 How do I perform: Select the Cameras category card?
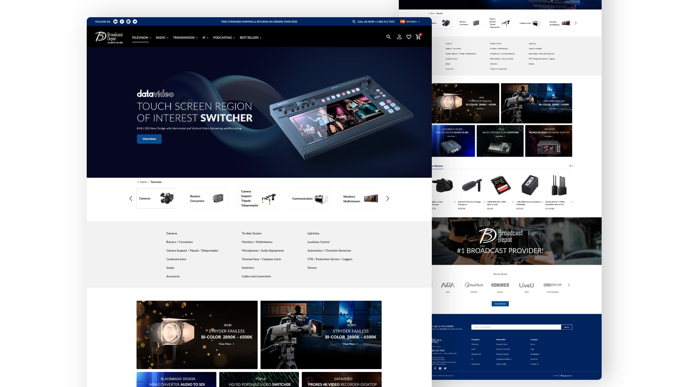pos(157,199)
